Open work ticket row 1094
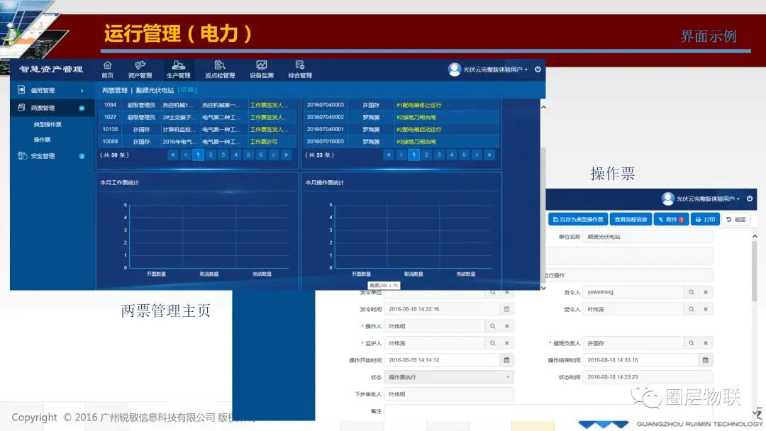This screenshot has width=766, height=431. 197,105
